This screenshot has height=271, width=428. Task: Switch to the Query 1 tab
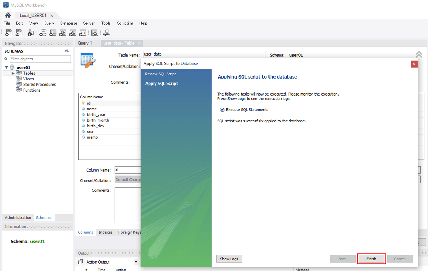click(85, 43)
